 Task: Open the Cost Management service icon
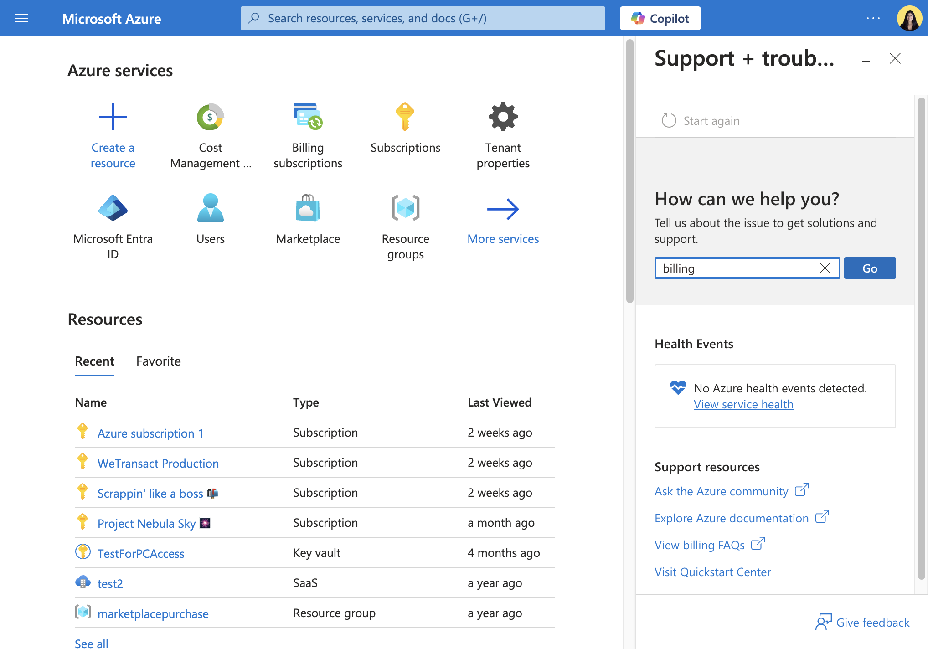210,117
